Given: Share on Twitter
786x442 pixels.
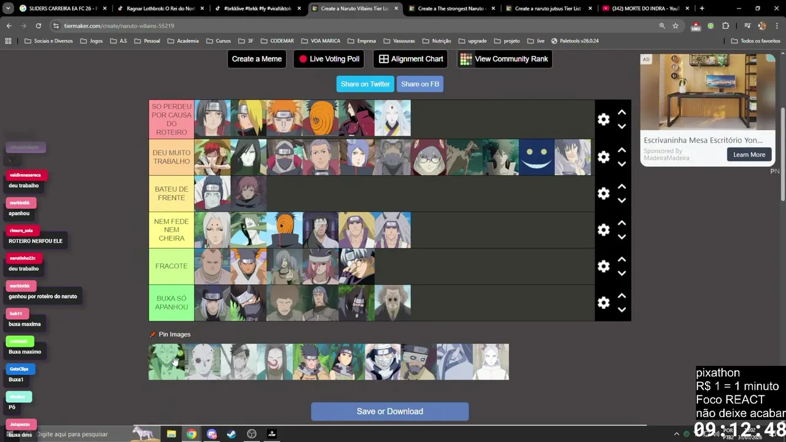Looking at the screenshot, I should pyautogui.click(x=365, y=84).
